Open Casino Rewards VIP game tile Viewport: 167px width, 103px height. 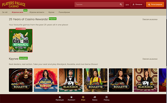21,41
